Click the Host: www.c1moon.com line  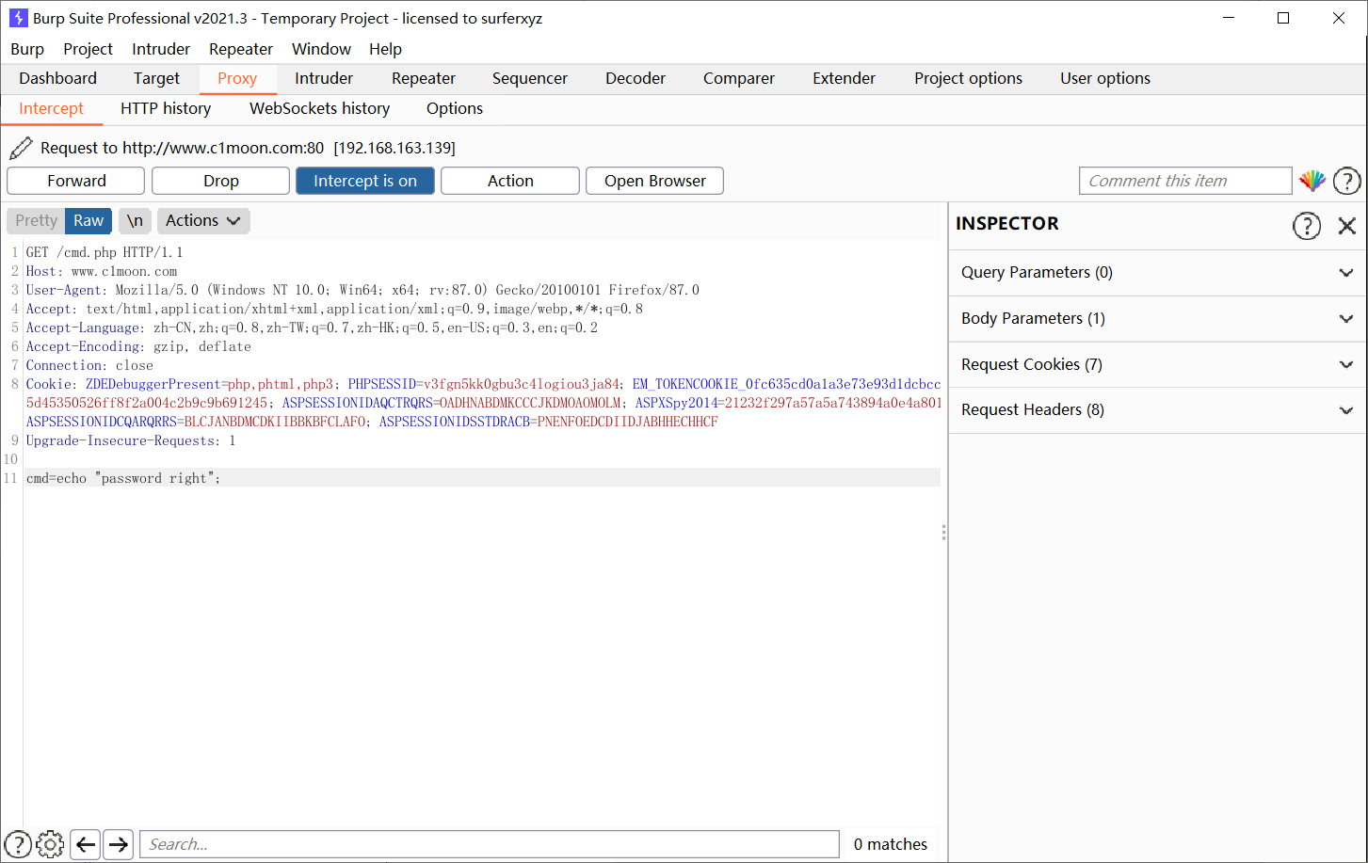102,271
